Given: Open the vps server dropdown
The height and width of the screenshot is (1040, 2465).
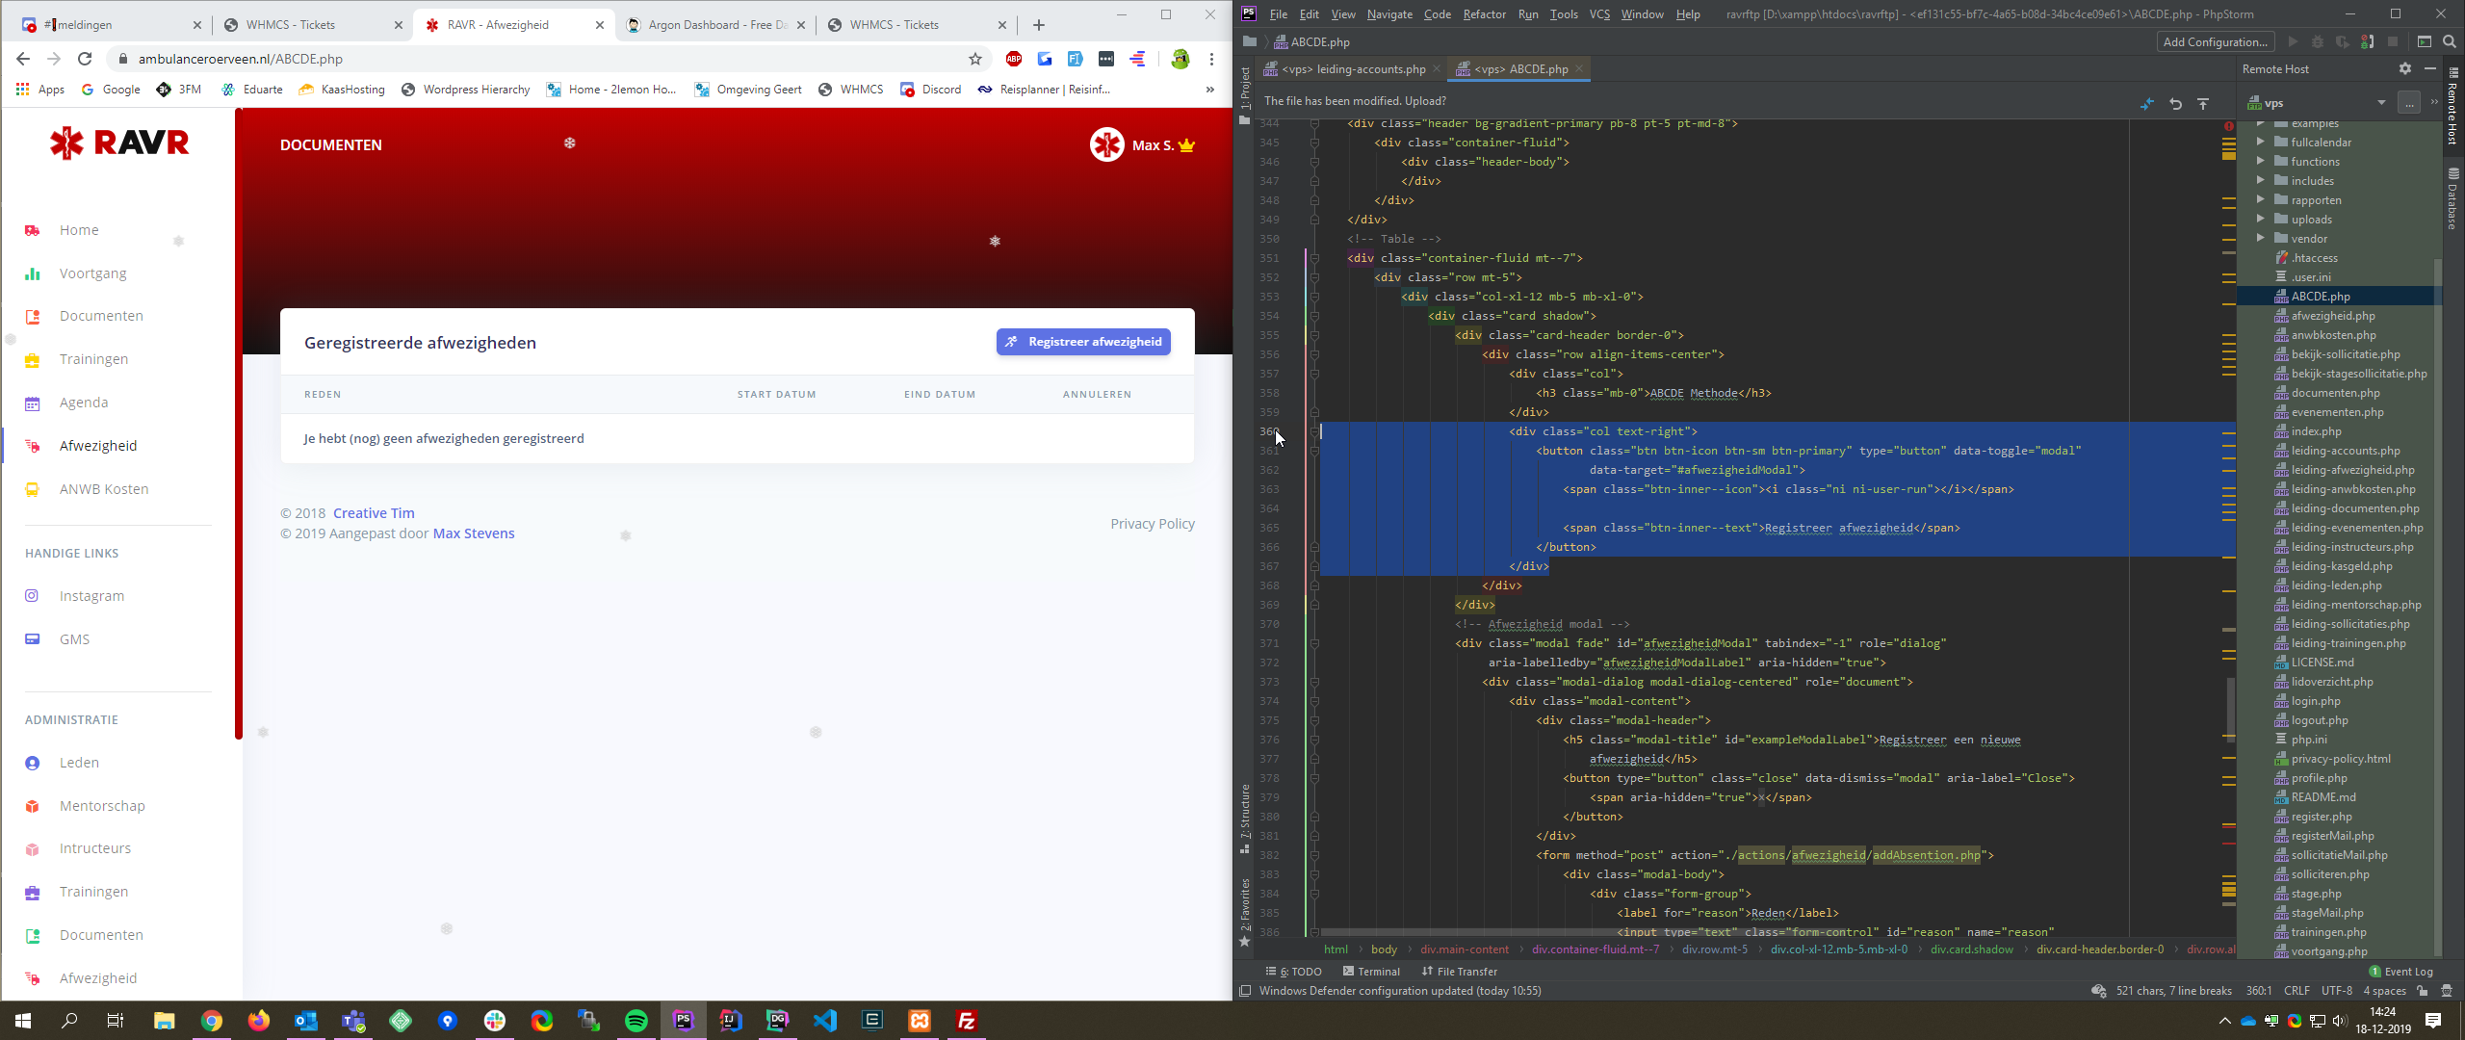Looking at the screenshot, I should pyautogui.click(x=2380, y=103).
